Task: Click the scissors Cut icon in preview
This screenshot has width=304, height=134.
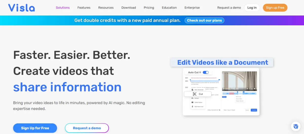Action: pyautogui.click(x=195, y=94)
